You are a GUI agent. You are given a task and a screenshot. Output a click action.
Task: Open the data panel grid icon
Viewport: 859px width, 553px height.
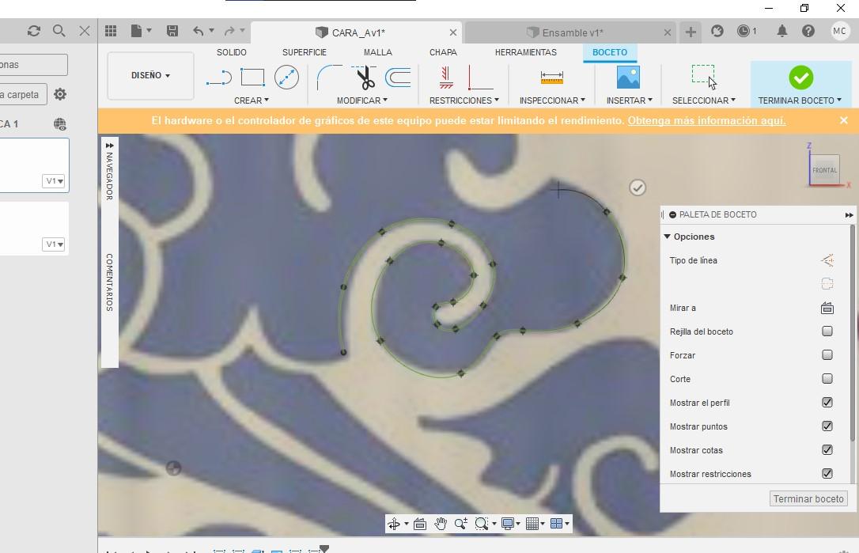pos(111,31)
